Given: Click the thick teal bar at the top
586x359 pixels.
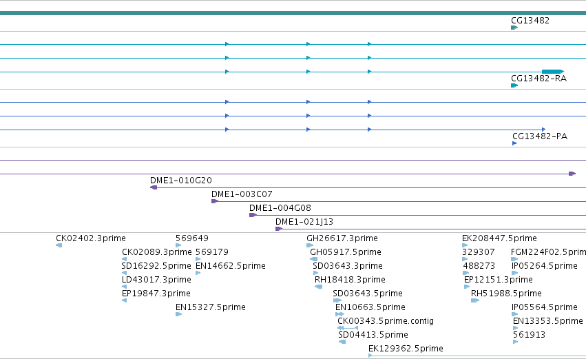Looking at the screenshot, I should coord(293,13).
